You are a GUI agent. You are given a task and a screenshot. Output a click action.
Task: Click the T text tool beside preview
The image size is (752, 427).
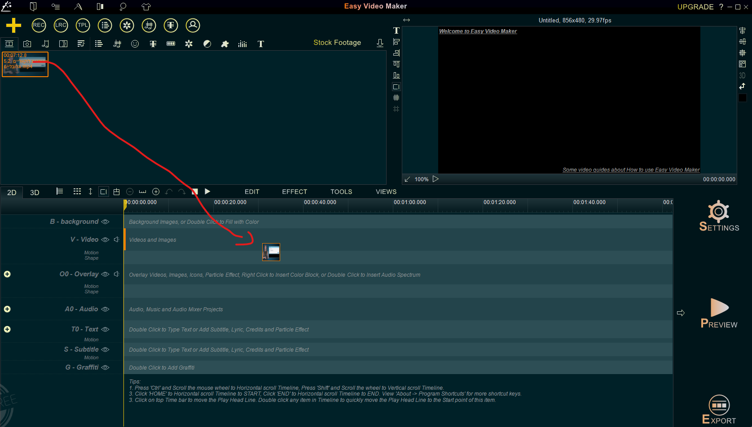[396, 30]
